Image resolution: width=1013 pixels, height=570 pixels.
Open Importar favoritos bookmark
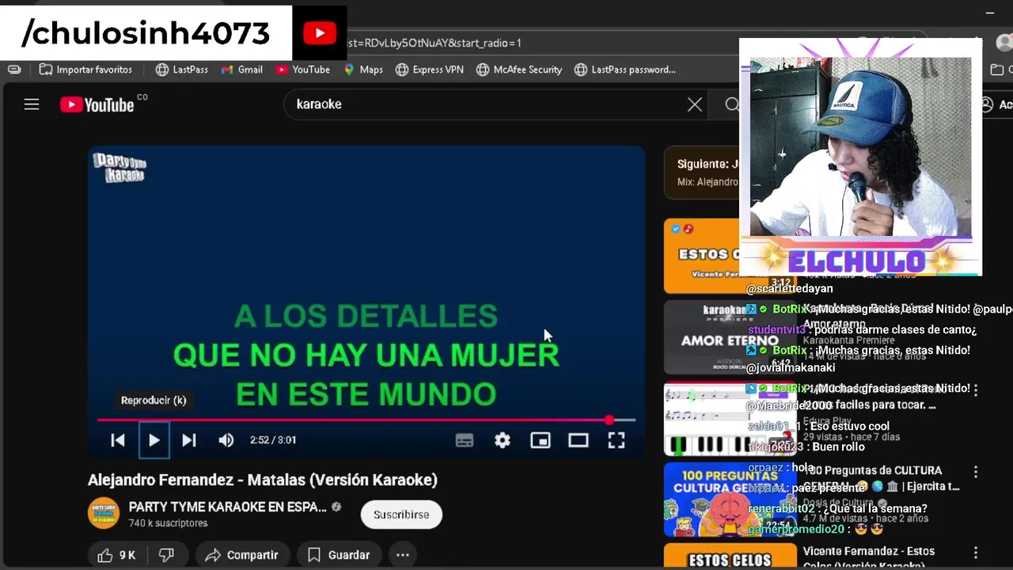pos(85,70)
